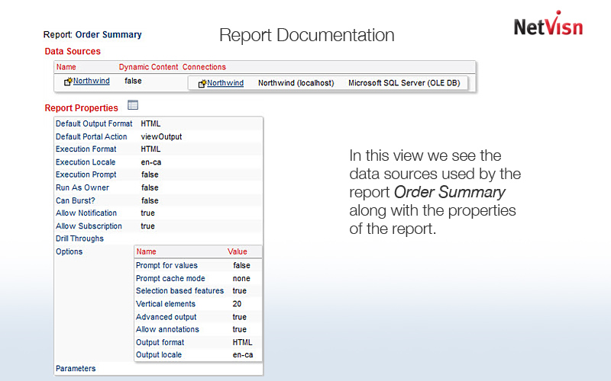This screenshot has height=381, width=611.
Task: Click the Advanced output option
Action: coord(166,317)
